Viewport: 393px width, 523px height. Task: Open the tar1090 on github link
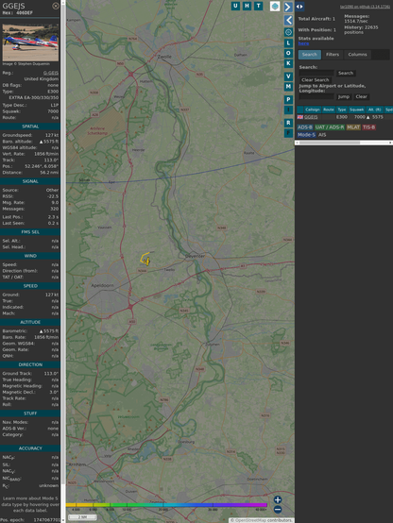[x=365, y=7]
